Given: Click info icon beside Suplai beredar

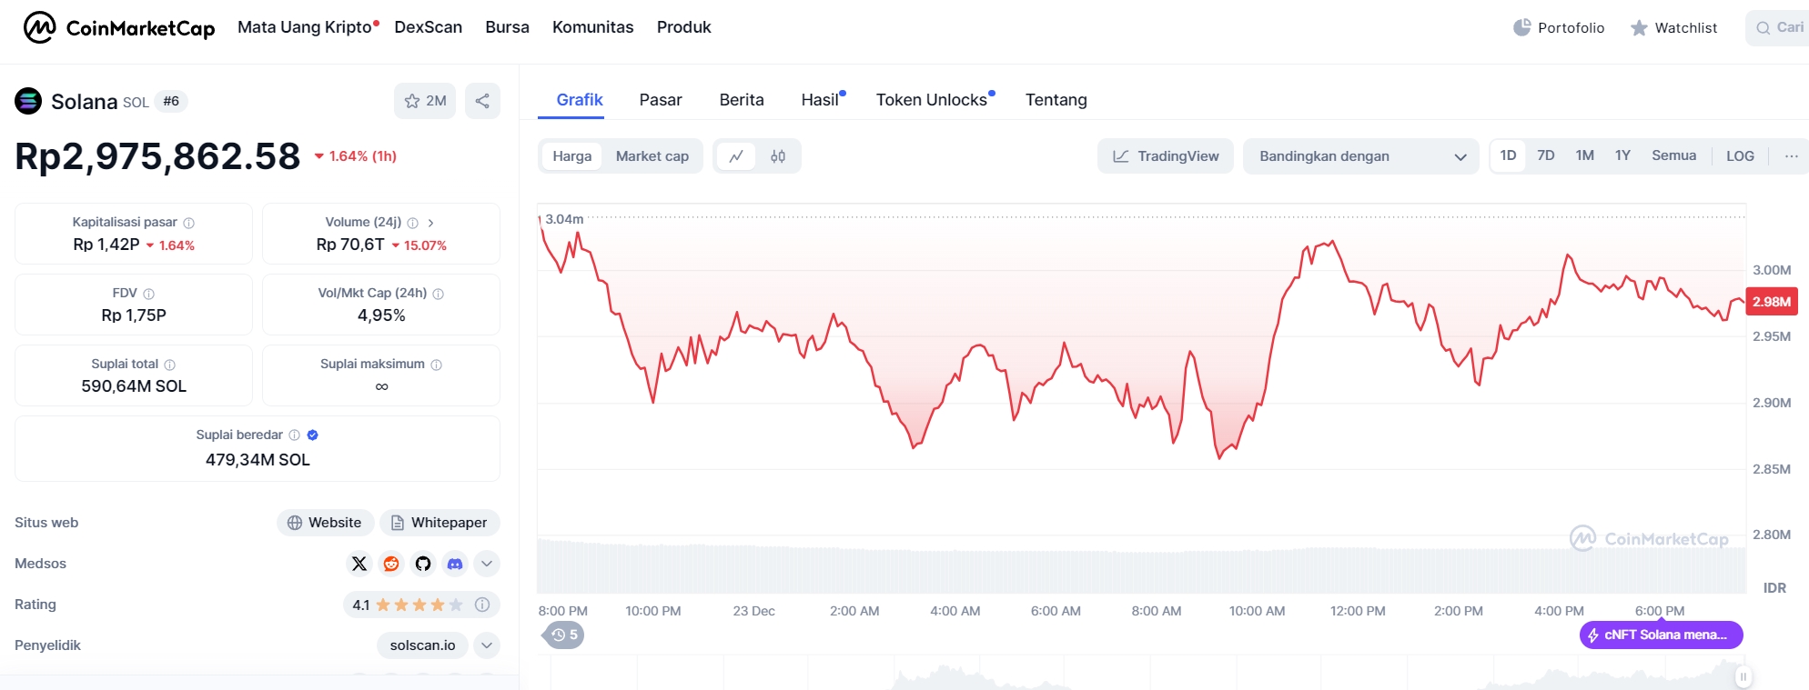Looking at the screenshot, I should pos(295,435).
